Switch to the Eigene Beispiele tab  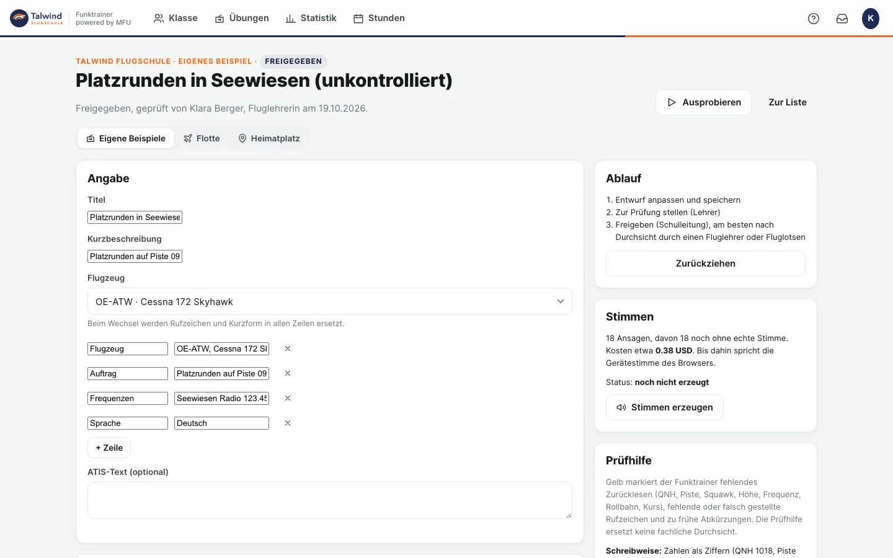pos(126,138)
